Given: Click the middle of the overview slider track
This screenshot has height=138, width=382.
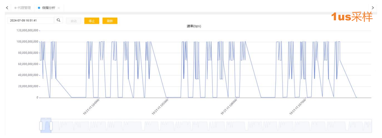Looking at the screenshot, I should coord(206,126).
